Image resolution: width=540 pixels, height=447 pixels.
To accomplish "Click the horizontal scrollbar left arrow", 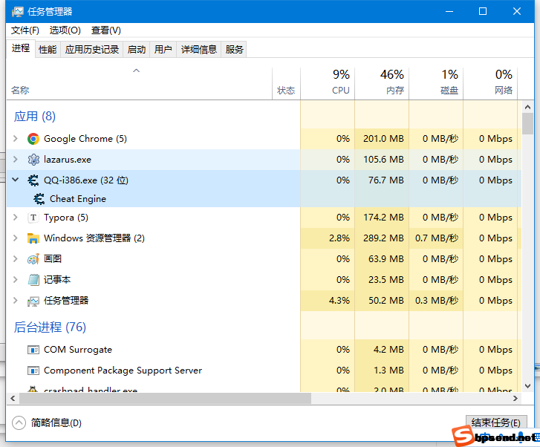I will [13, 399].
